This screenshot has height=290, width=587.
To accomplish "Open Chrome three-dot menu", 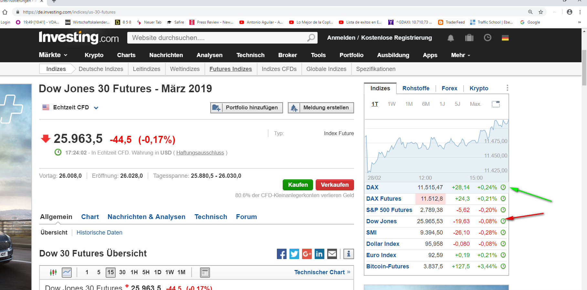I will coord(580,12).
